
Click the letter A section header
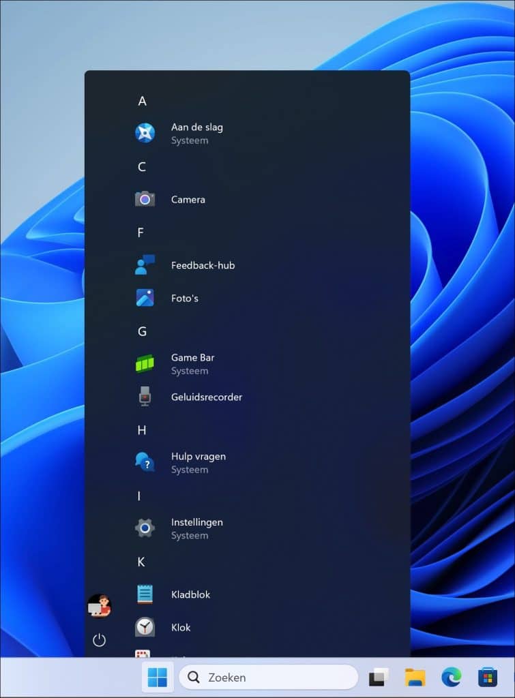(x=142, y=101)
